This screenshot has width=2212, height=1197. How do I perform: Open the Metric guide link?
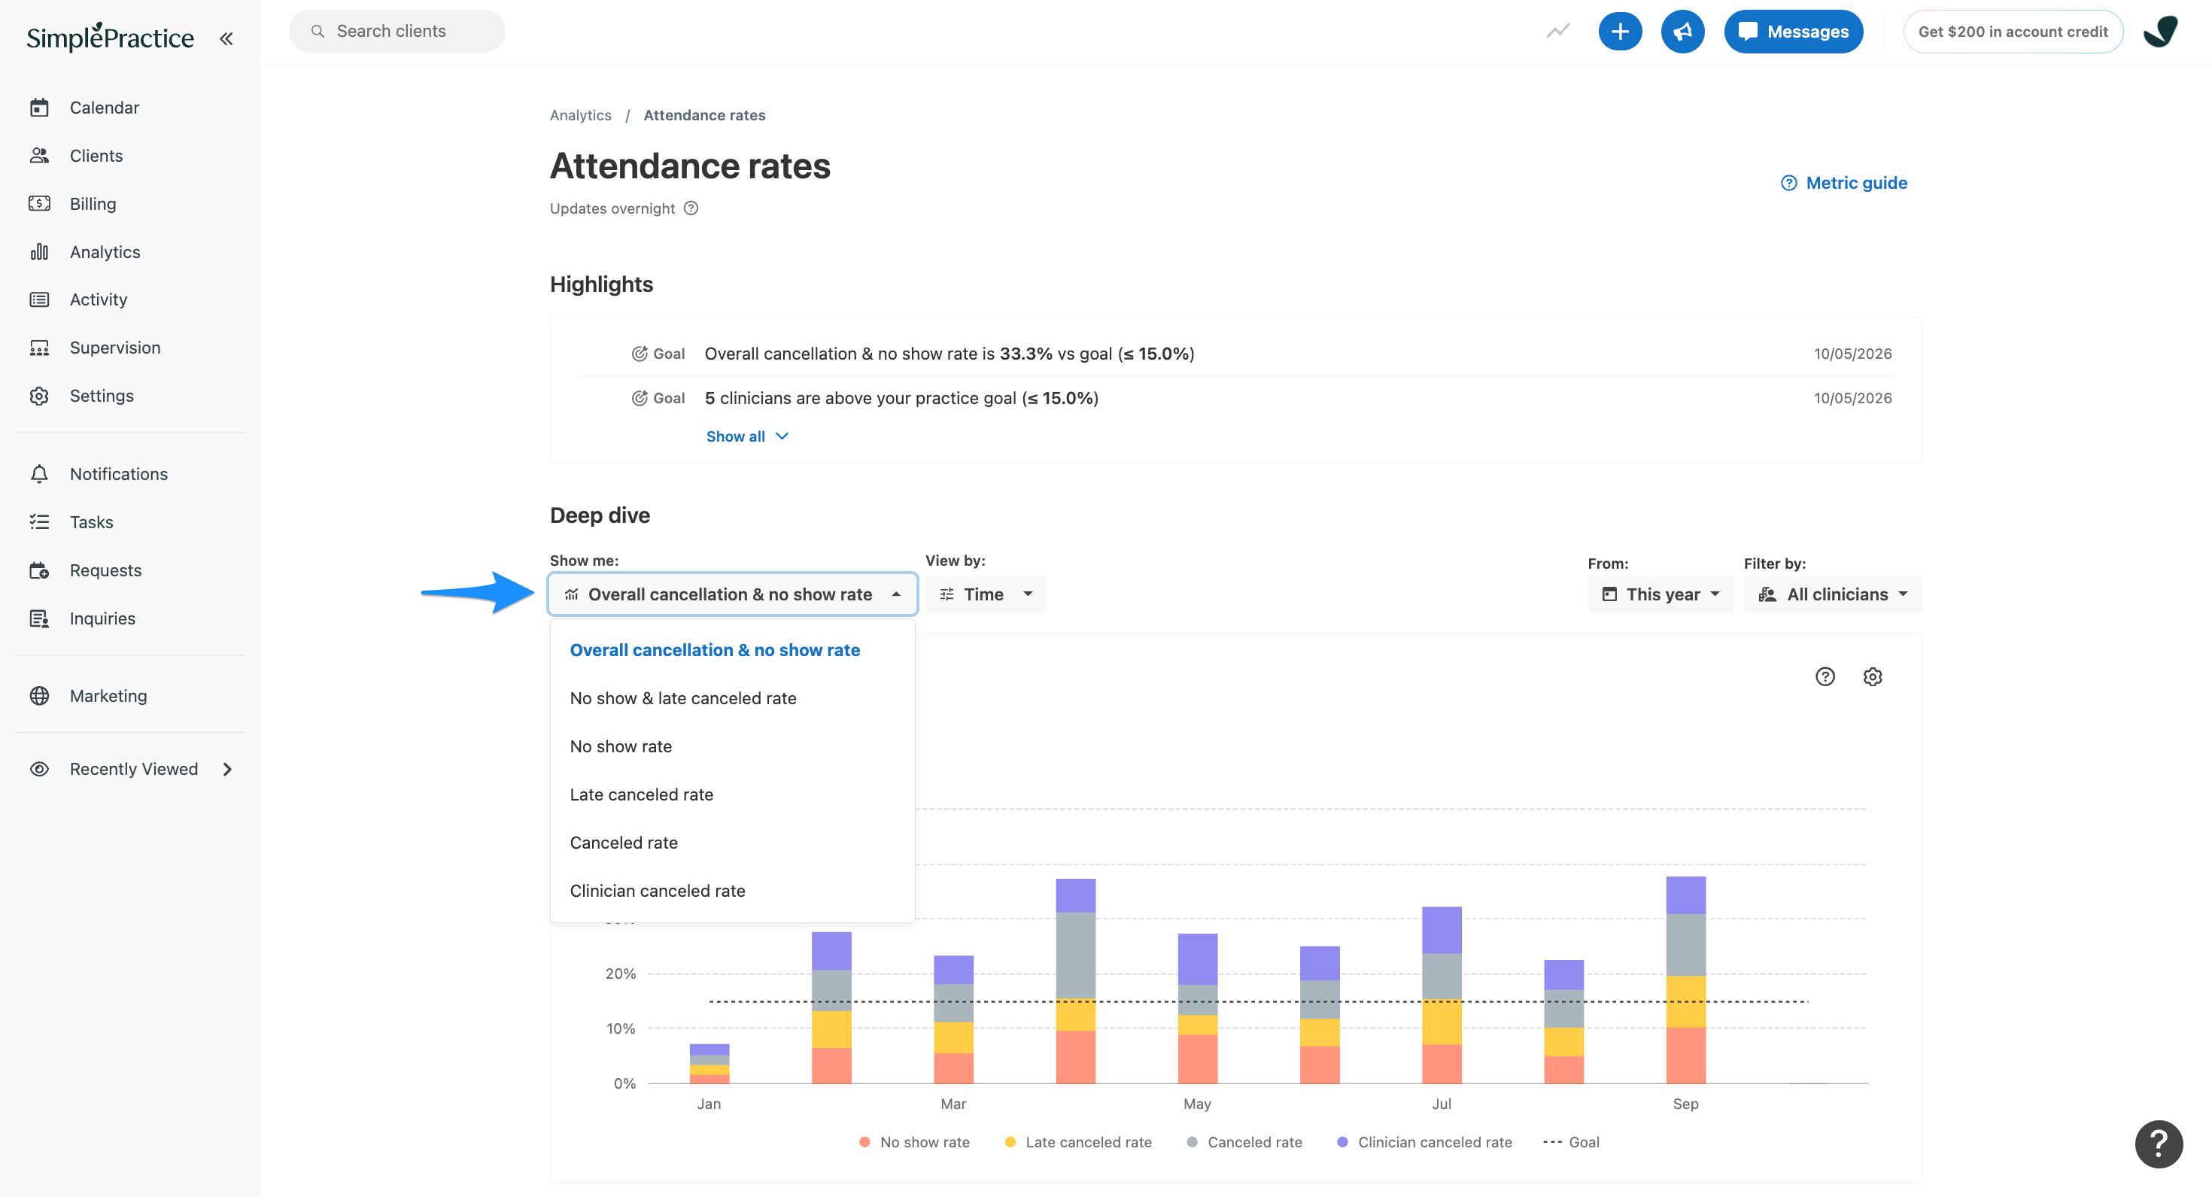[1843, 182]
